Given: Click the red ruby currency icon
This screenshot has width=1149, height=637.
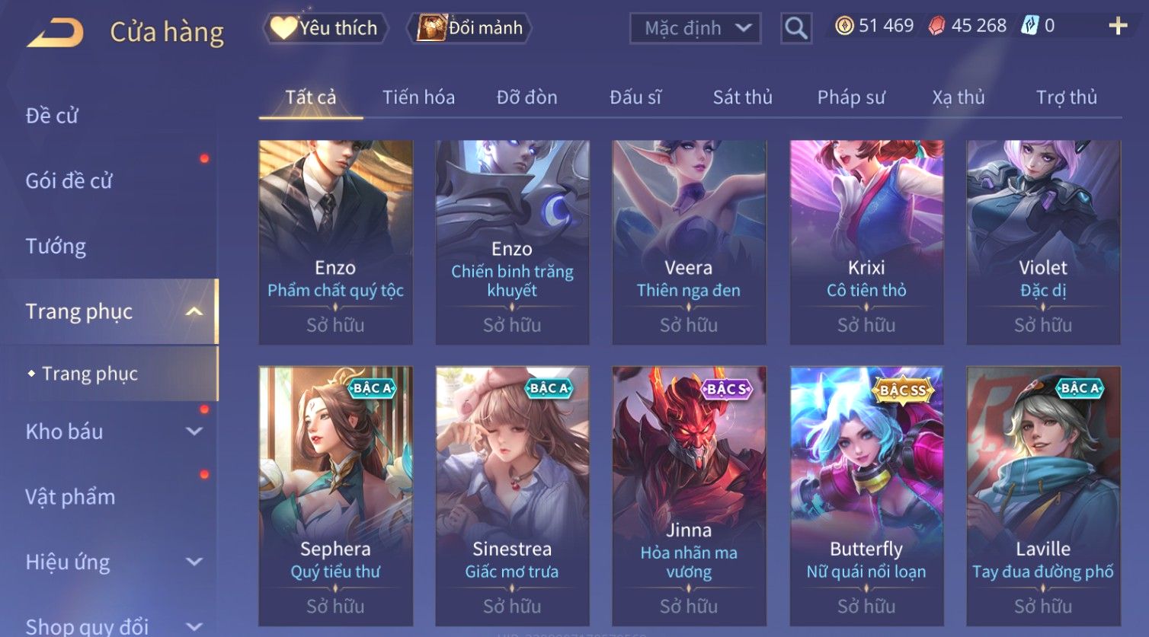Looking at the screenshot, I should pos(936,26).
